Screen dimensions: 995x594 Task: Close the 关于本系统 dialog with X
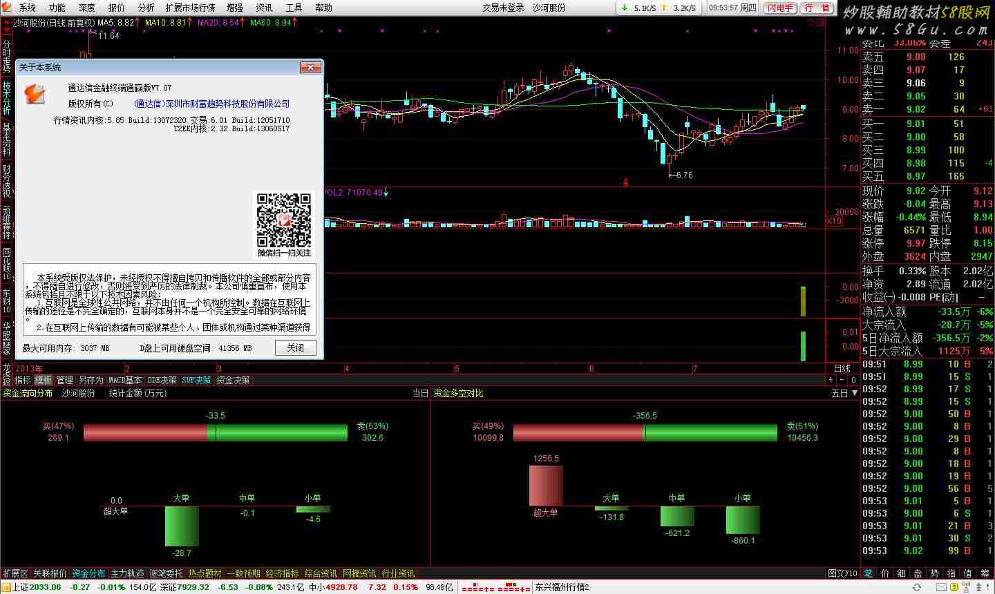(x=310, y=67)
